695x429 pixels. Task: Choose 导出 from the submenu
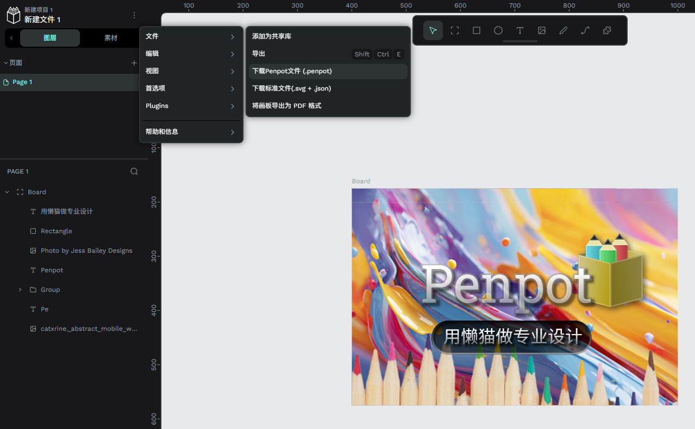(x=328, y=54)
